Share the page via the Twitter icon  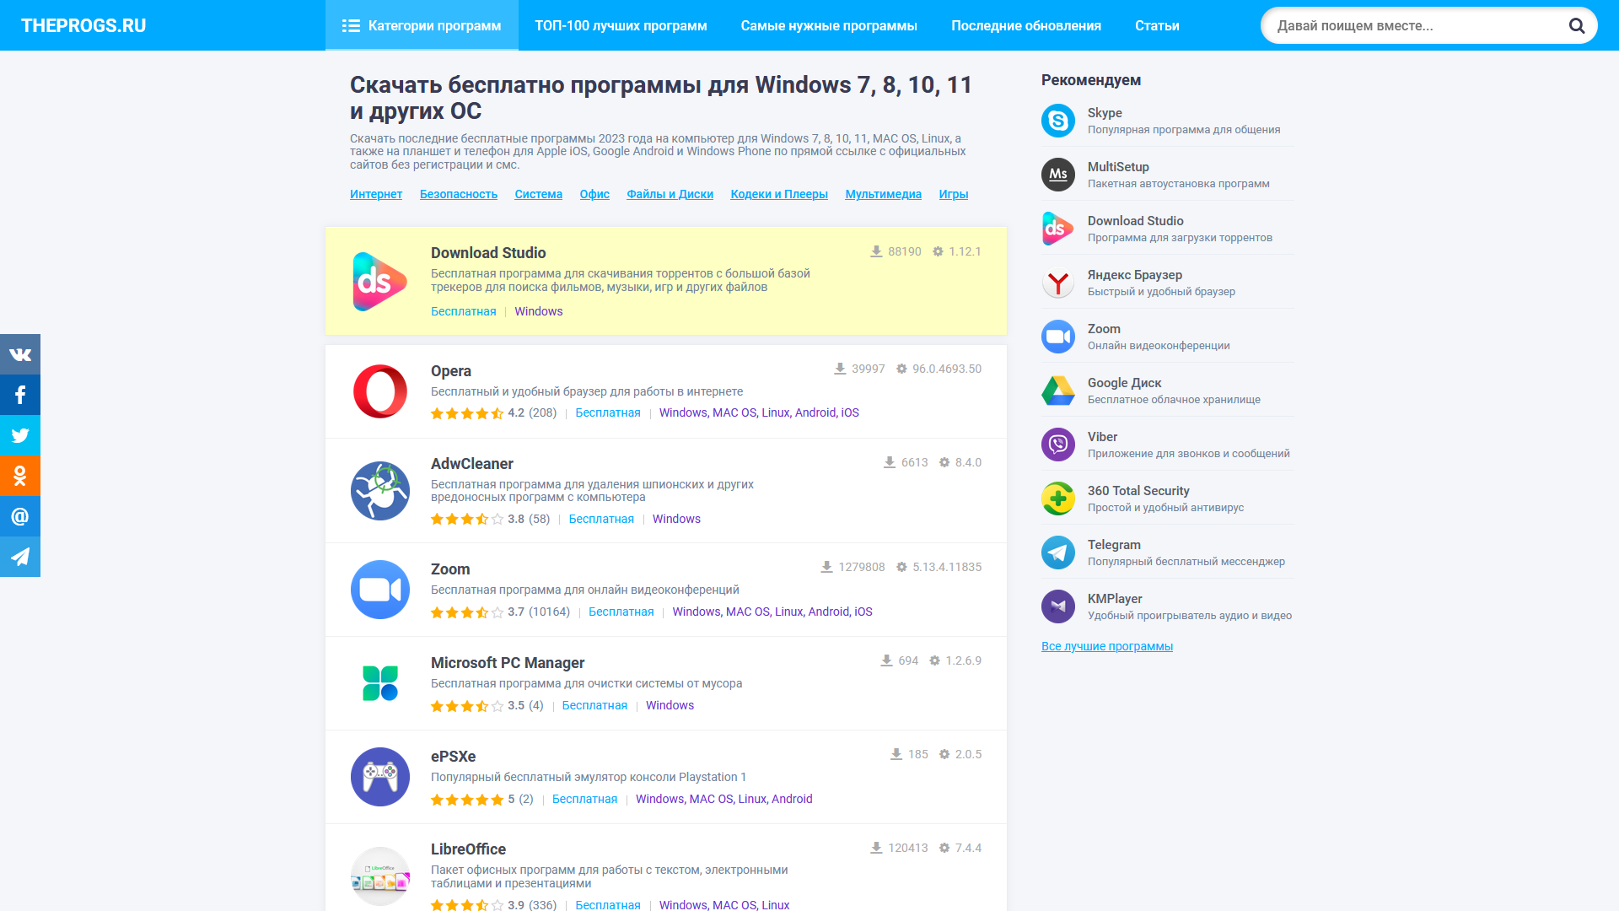(20, 435)
